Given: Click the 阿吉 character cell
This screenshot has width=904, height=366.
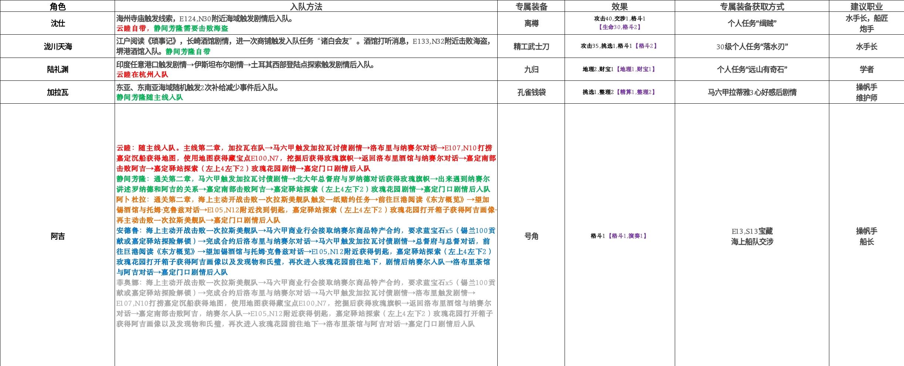Looking at the screenshot, I should pos(57,236).
